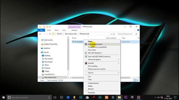Open the Manage ribbon tab

(74, 30)
